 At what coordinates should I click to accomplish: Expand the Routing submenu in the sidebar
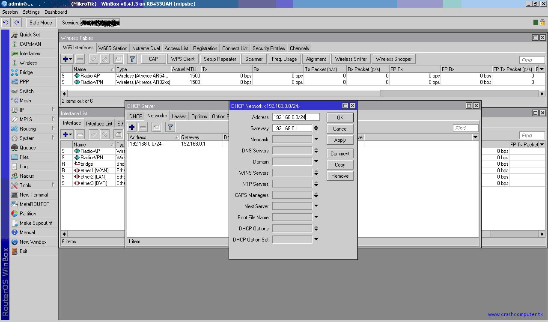(53, 128)
